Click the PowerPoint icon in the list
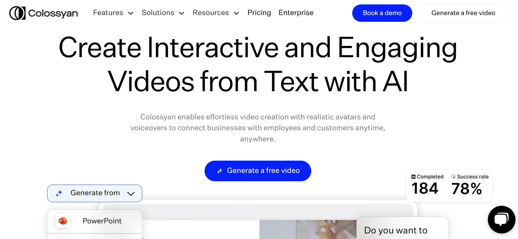The width and height of the screenshot is (518, 239). pos(63,221)
